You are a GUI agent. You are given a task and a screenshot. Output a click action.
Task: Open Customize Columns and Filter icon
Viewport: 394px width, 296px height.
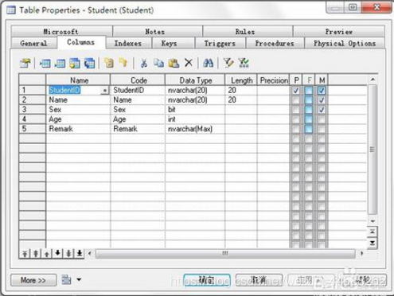(x=228, y=63)
